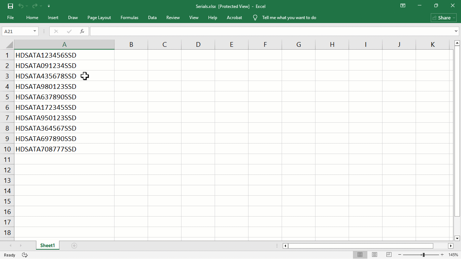461x259 pixels.
Task: Open the Page Layout tab
Action: (99, 18)
